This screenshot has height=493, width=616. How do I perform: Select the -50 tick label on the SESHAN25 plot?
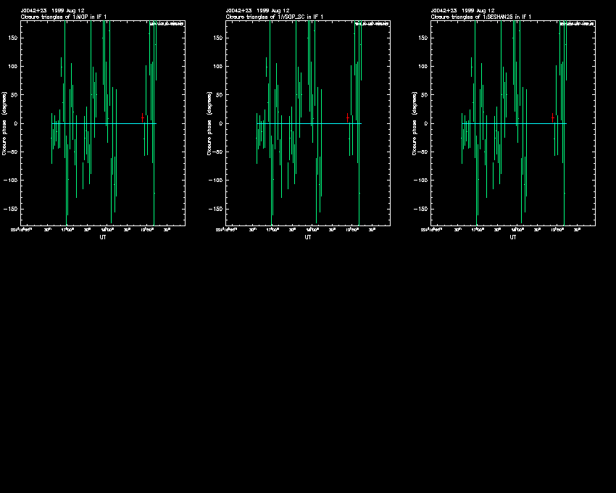(423, 152)
